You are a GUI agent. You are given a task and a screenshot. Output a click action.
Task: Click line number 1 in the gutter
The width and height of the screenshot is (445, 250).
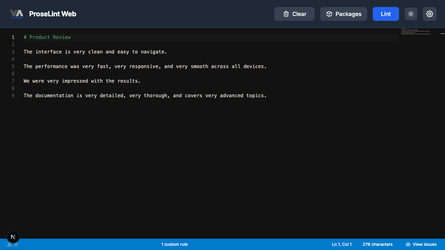[13, 37]
